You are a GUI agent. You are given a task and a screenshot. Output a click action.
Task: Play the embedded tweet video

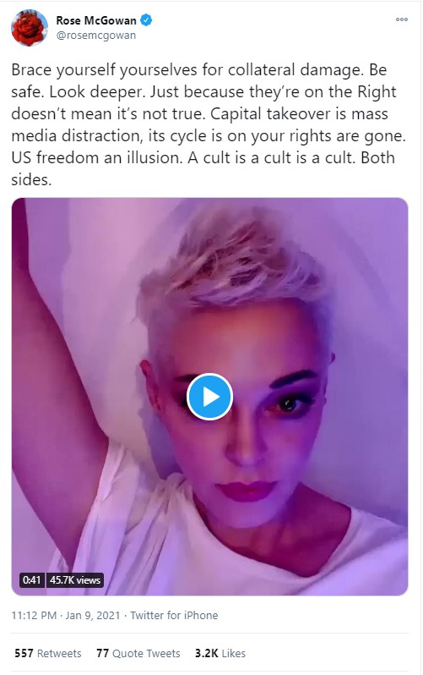(209, 397)
